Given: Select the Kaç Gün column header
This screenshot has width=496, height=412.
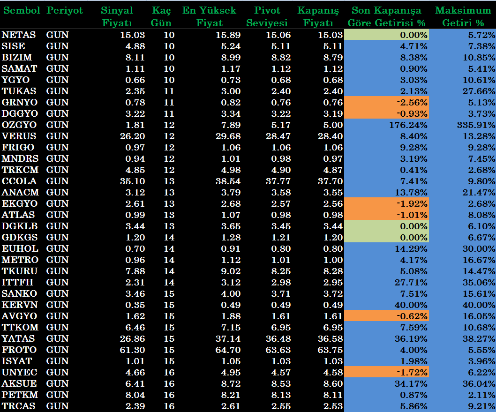Looking at the screenshot, I should coord(161,17).
